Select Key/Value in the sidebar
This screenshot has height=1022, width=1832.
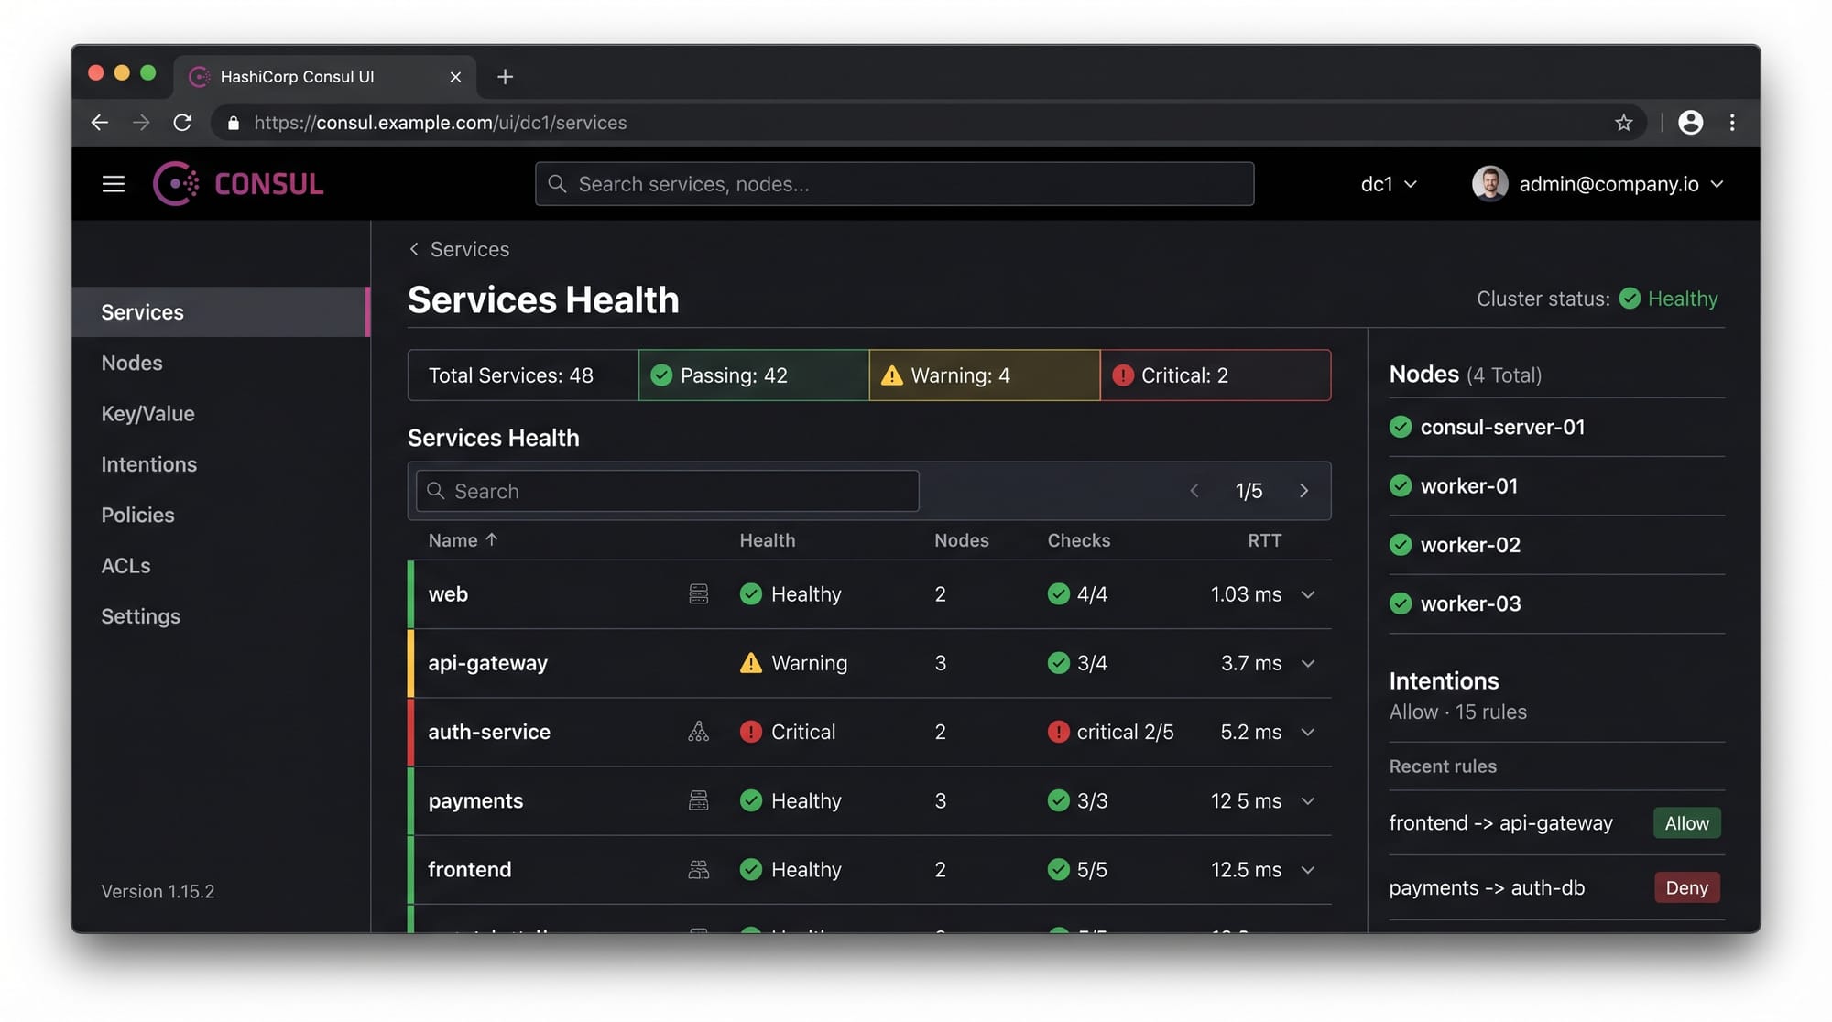(147, 414)
